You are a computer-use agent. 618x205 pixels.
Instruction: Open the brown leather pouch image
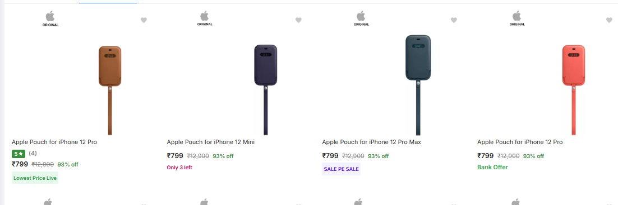point(110,90)
